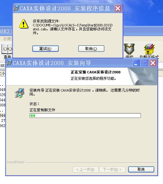163x184 pixels.
Task: Click the disabled 上一步(B) button
Action: (x=85, y=169)
